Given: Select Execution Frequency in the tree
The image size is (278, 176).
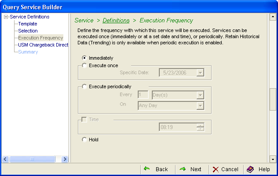Looking at the screenshot, I should point(40,38).
